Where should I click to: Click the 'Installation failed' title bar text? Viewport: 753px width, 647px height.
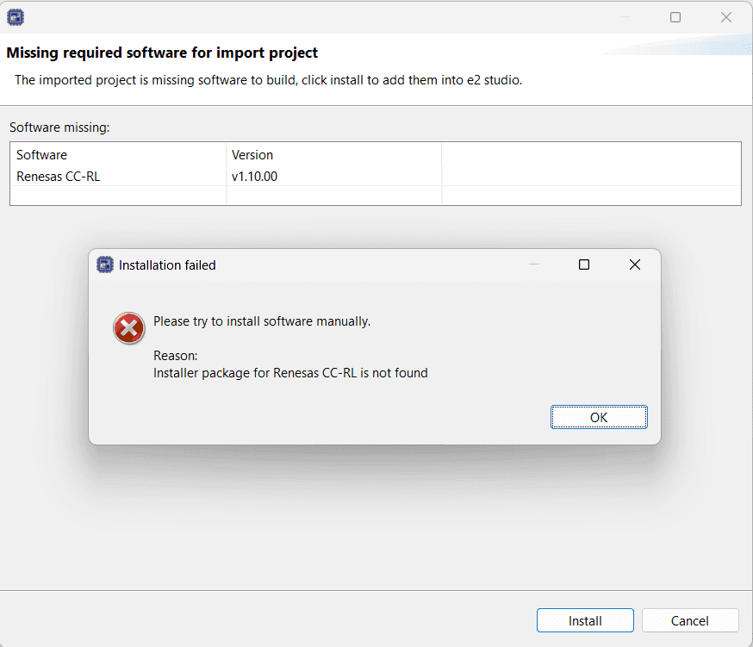point(167,265)
